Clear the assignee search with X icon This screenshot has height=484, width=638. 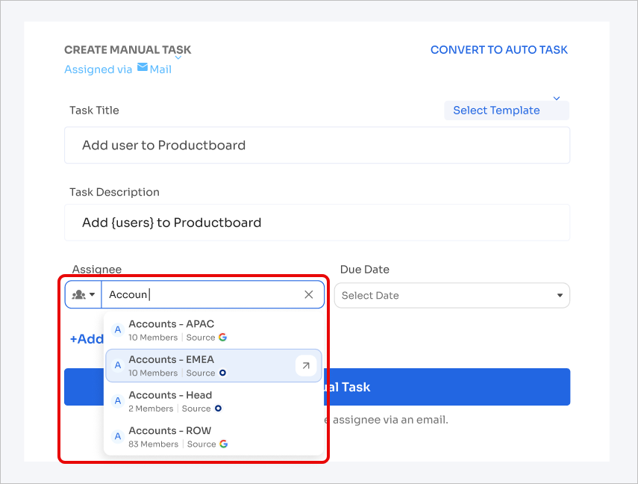coord(309,295)
